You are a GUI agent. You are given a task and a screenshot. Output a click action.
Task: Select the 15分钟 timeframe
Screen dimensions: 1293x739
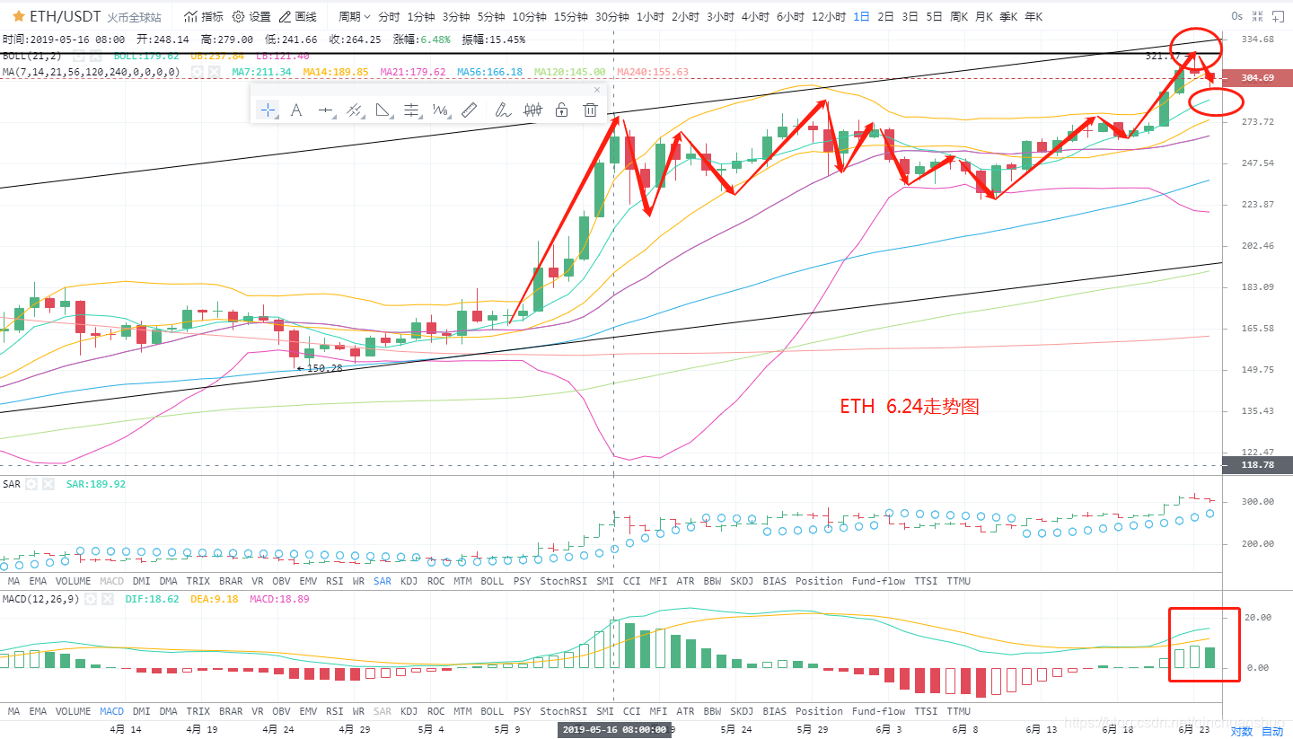(x=571, y=16)
